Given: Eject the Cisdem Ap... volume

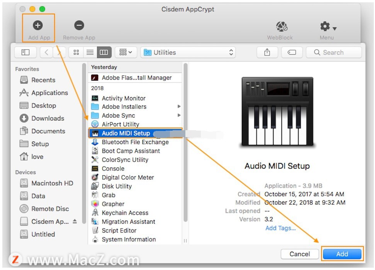Looking at the screenshot, I should click(x=75, y=221).
